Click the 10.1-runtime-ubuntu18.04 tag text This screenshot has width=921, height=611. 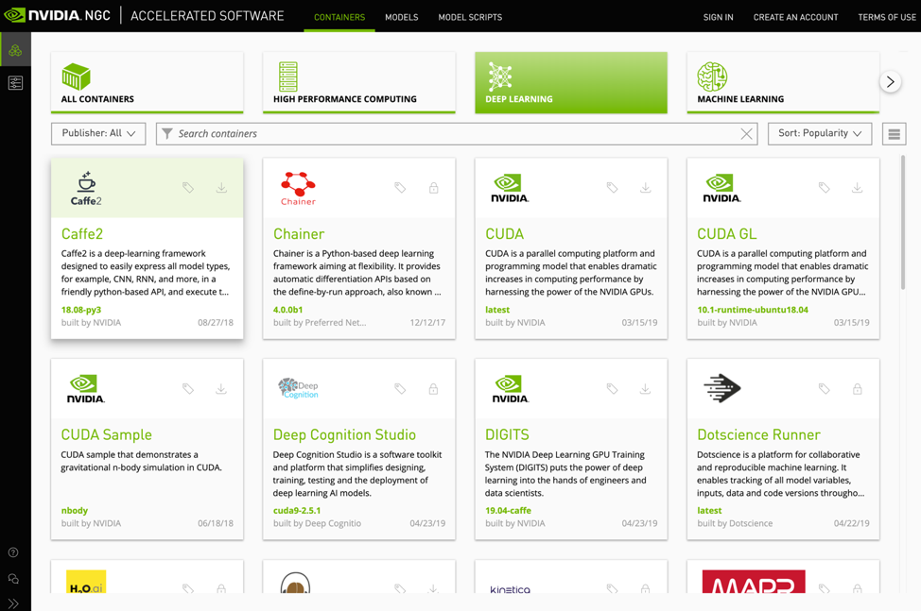(x=753, y=310)
